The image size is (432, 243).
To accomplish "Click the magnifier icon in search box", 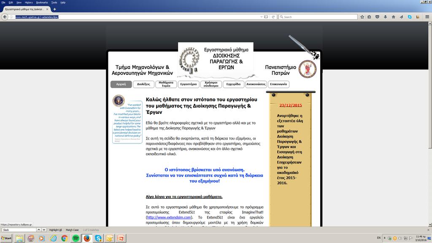I will pyautogui.click(x=281, y=17).
